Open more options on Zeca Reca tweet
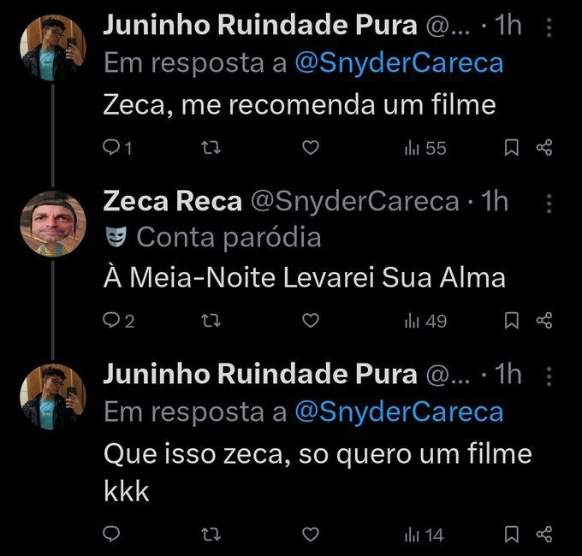The height and width of the screenshot is (556, 582). point(549,202)
